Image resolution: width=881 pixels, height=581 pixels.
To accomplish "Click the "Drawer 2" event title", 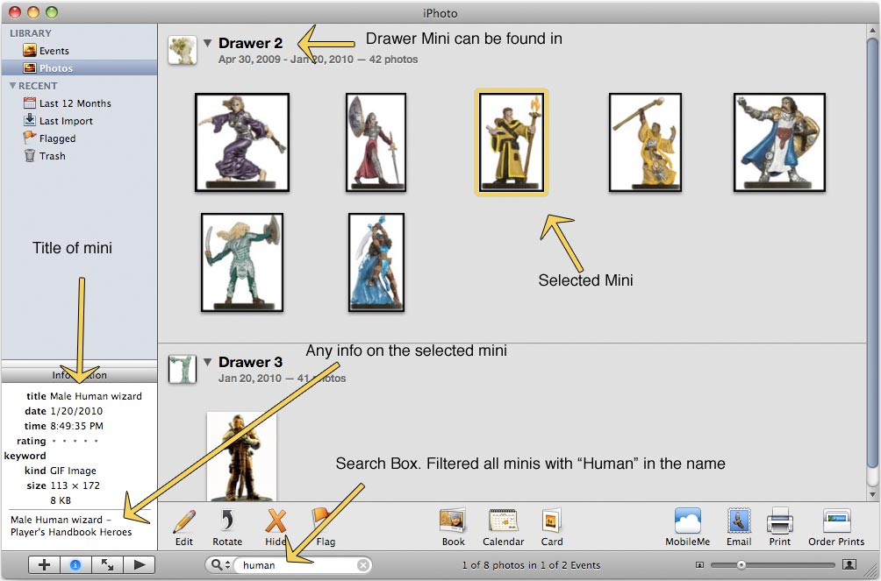I will click(x=251, y=43).
